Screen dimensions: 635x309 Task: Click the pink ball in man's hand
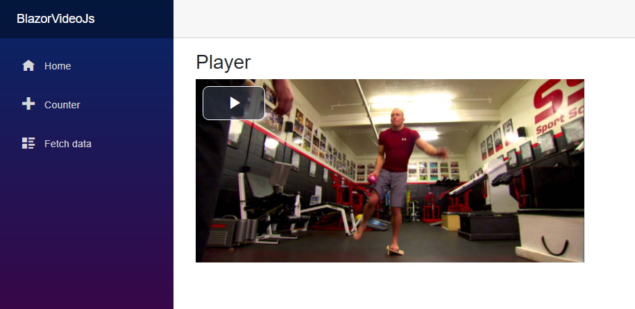[372, 178]
